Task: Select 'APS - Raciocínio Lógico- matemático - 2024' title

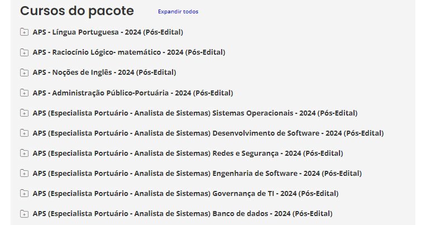Action: pyautogui.click(x=128, y=52)
